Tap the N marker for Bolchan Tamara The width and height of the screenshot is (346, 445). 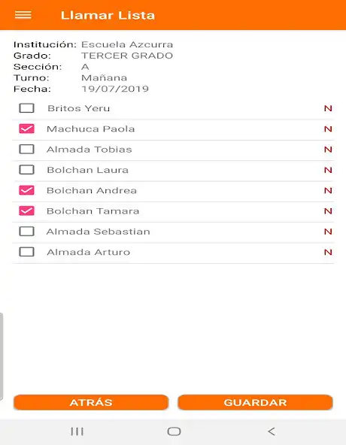(328, 211)
